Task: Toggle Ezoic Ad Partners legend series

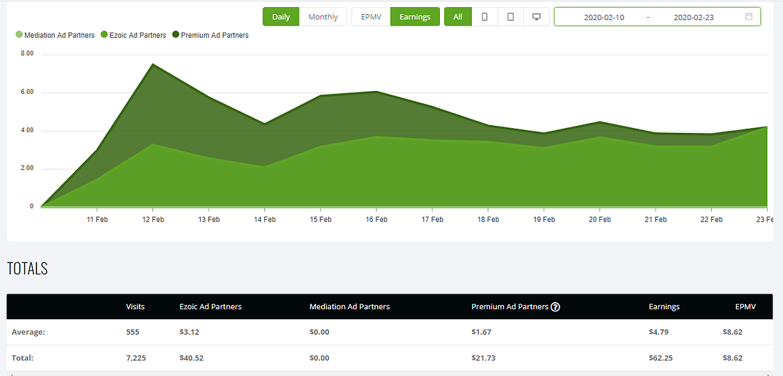Action: tap(133, 35)
